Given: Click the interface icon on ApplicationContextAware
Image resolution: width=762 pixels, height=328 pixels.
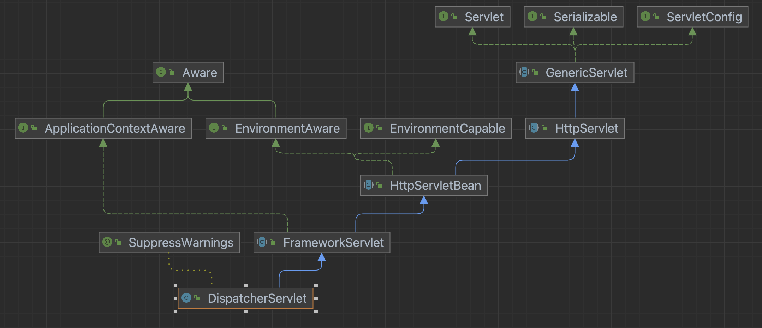Looking at the screenshot, I should click(23, 128).
